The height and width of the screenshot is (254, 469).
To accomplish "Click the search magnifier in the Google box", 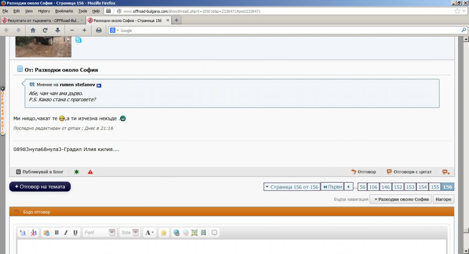I will coord(464,30).
